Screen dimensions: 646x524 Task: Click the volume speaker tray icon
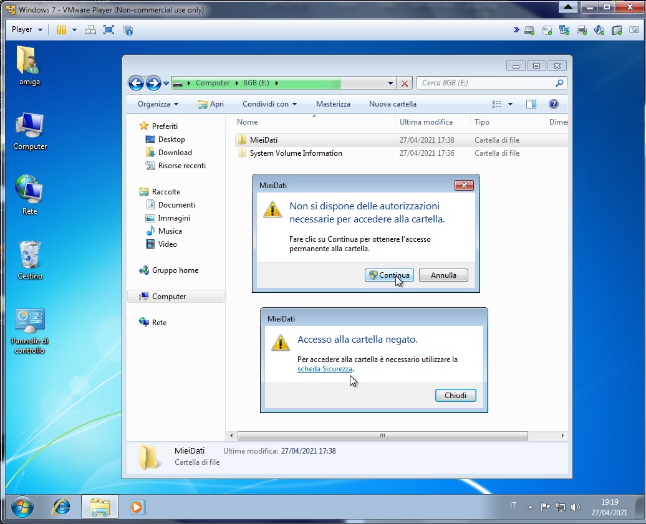click(x=575, y=507)
